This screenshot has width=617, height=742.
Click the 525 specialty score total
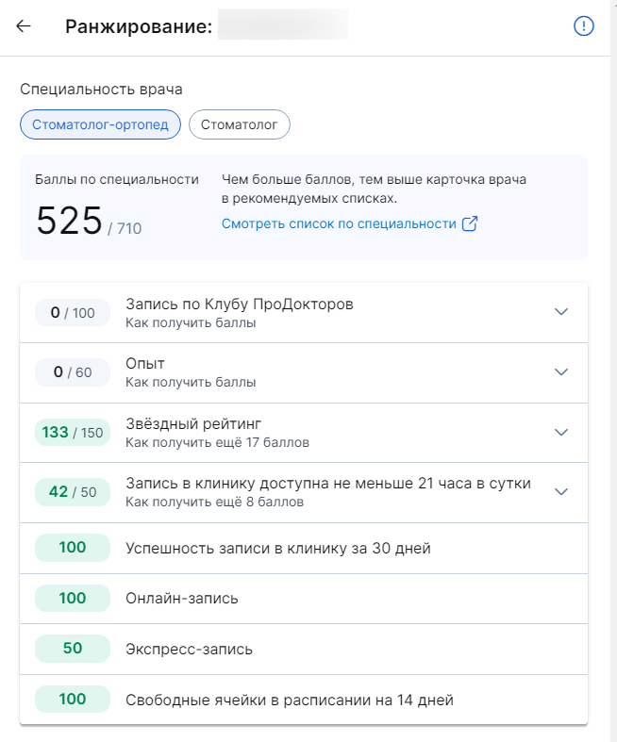pos(69,221)
